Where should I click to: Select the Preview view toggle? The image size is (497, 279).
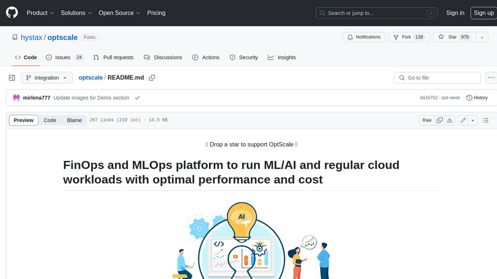(24, 120)
